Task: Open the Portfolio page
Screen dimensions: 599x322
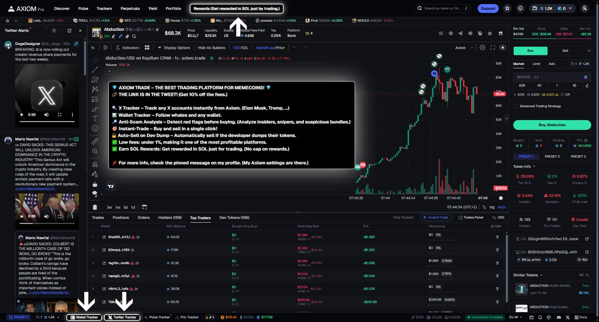Action: 173,8
